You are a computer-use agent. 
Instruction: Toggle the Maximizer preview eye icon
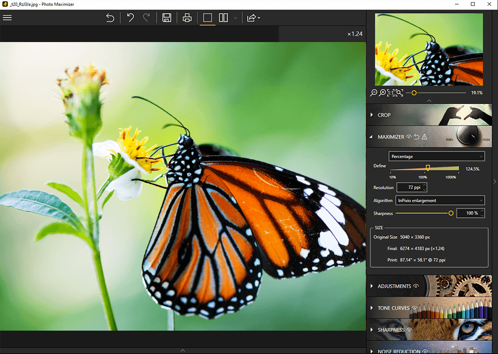(409, 137)
